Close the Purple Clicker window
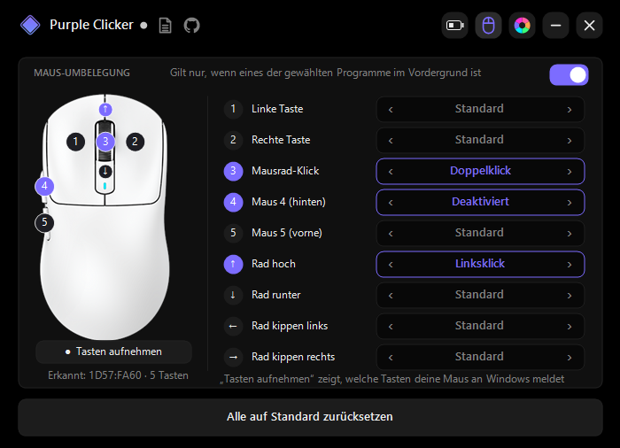620x448 pixels. point(589,26)
